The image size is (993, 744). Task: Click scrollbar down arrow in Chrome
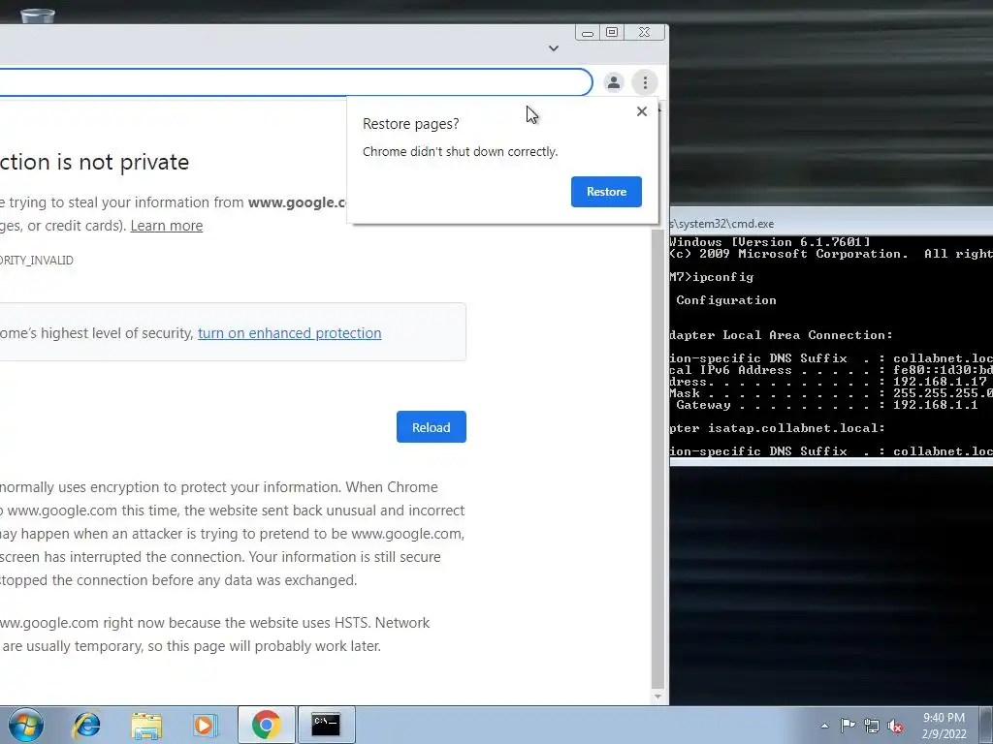click(657, 697)
